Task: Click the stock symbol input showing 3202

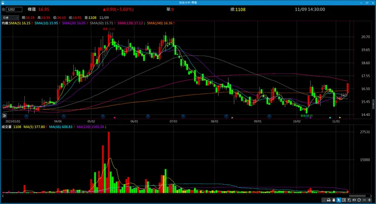Action: click(x=14, y=10)
